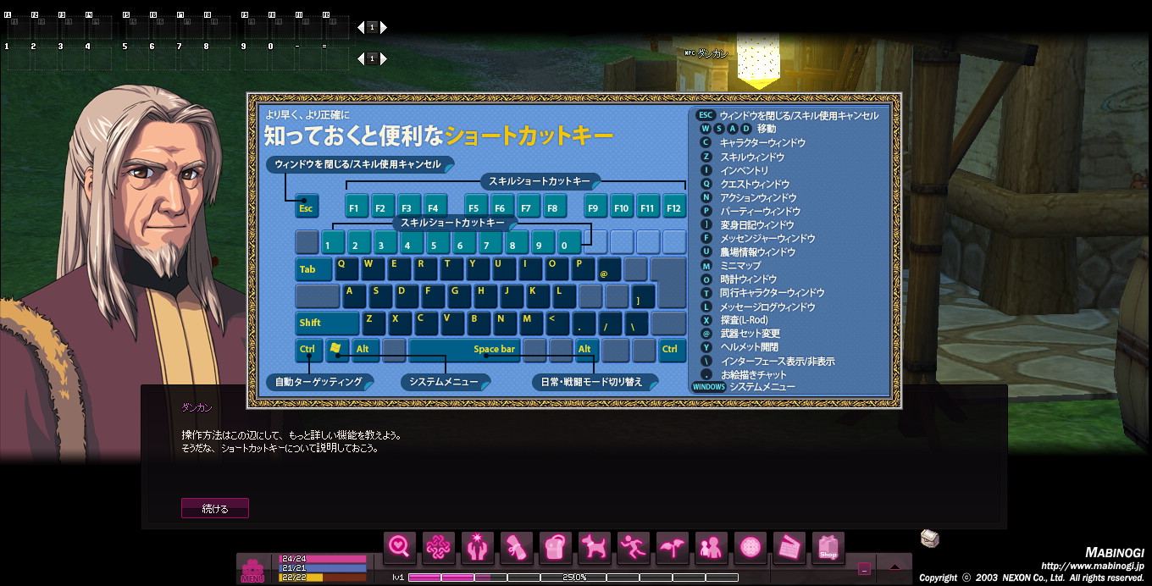Open the Celtic knot icon in the toolbar
The image size is (1152, 586).
pyautogui.click(x=439, y=547)
